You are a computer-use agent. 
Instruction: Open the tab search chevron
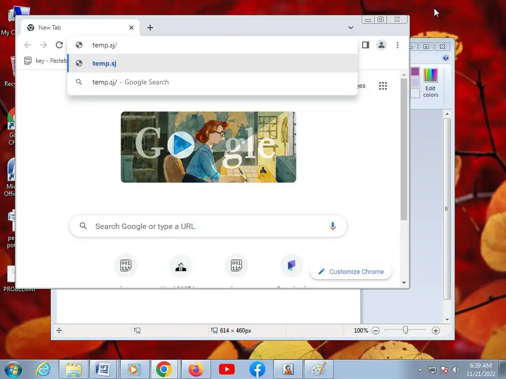point(351,28)
